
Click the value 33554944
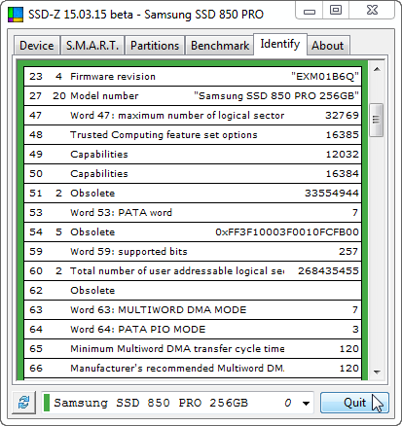click(332, 194)
